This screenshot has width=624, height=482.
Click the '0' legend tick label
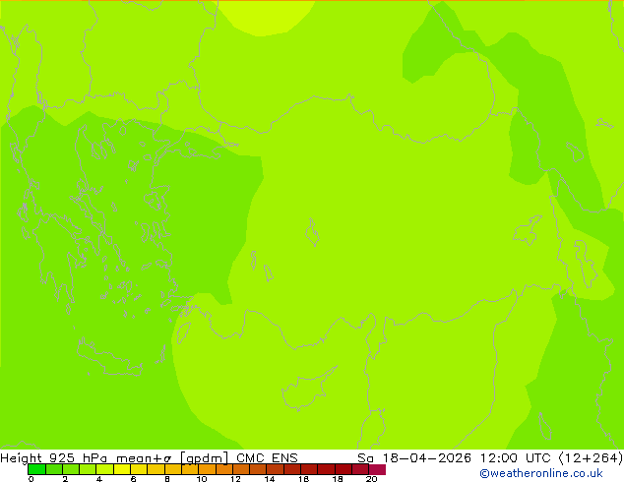tap(31, 479)
